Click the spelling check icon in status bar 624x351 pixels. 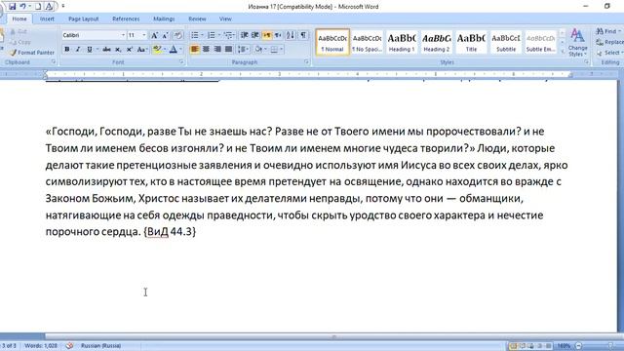69,345
